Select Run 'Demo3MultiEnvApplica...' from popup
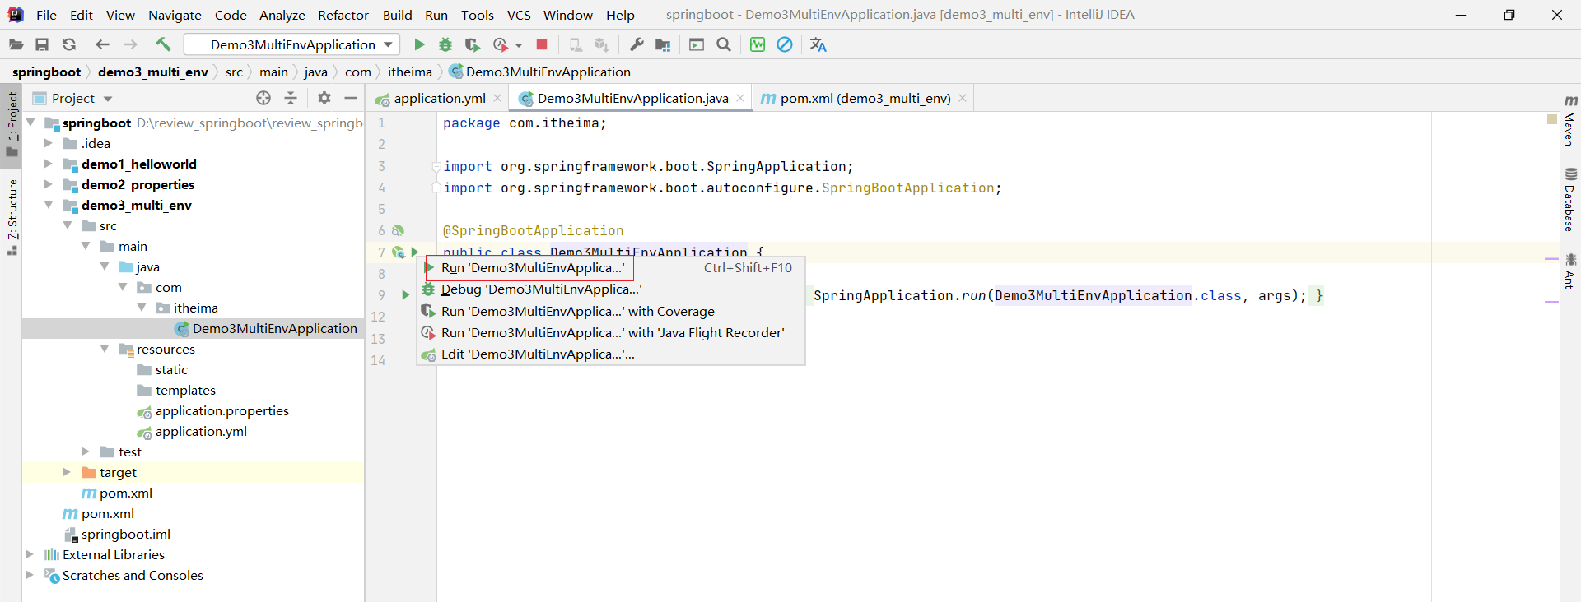 point(532,268)
